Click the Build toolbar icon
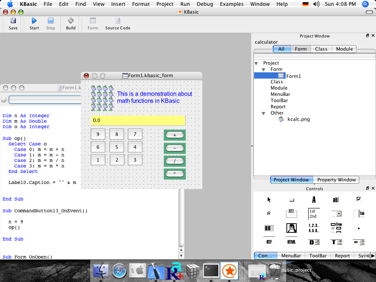376x282 pixels. (71, 23)
